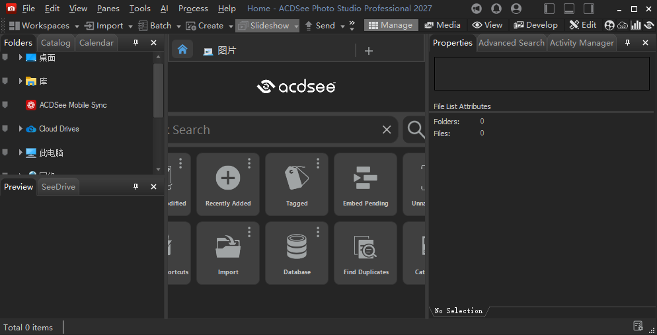Pin the Preview pane

point(135,187)
